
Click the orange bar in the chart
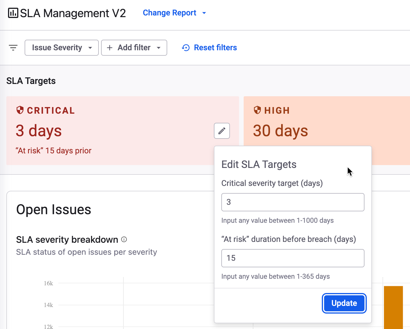[x=393, y=307]
